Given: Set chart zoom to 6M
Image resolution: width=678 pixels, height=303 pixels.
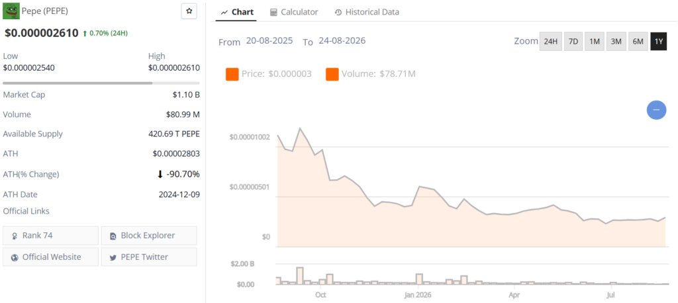Looking at the screenshot, I should coord(638,42).
